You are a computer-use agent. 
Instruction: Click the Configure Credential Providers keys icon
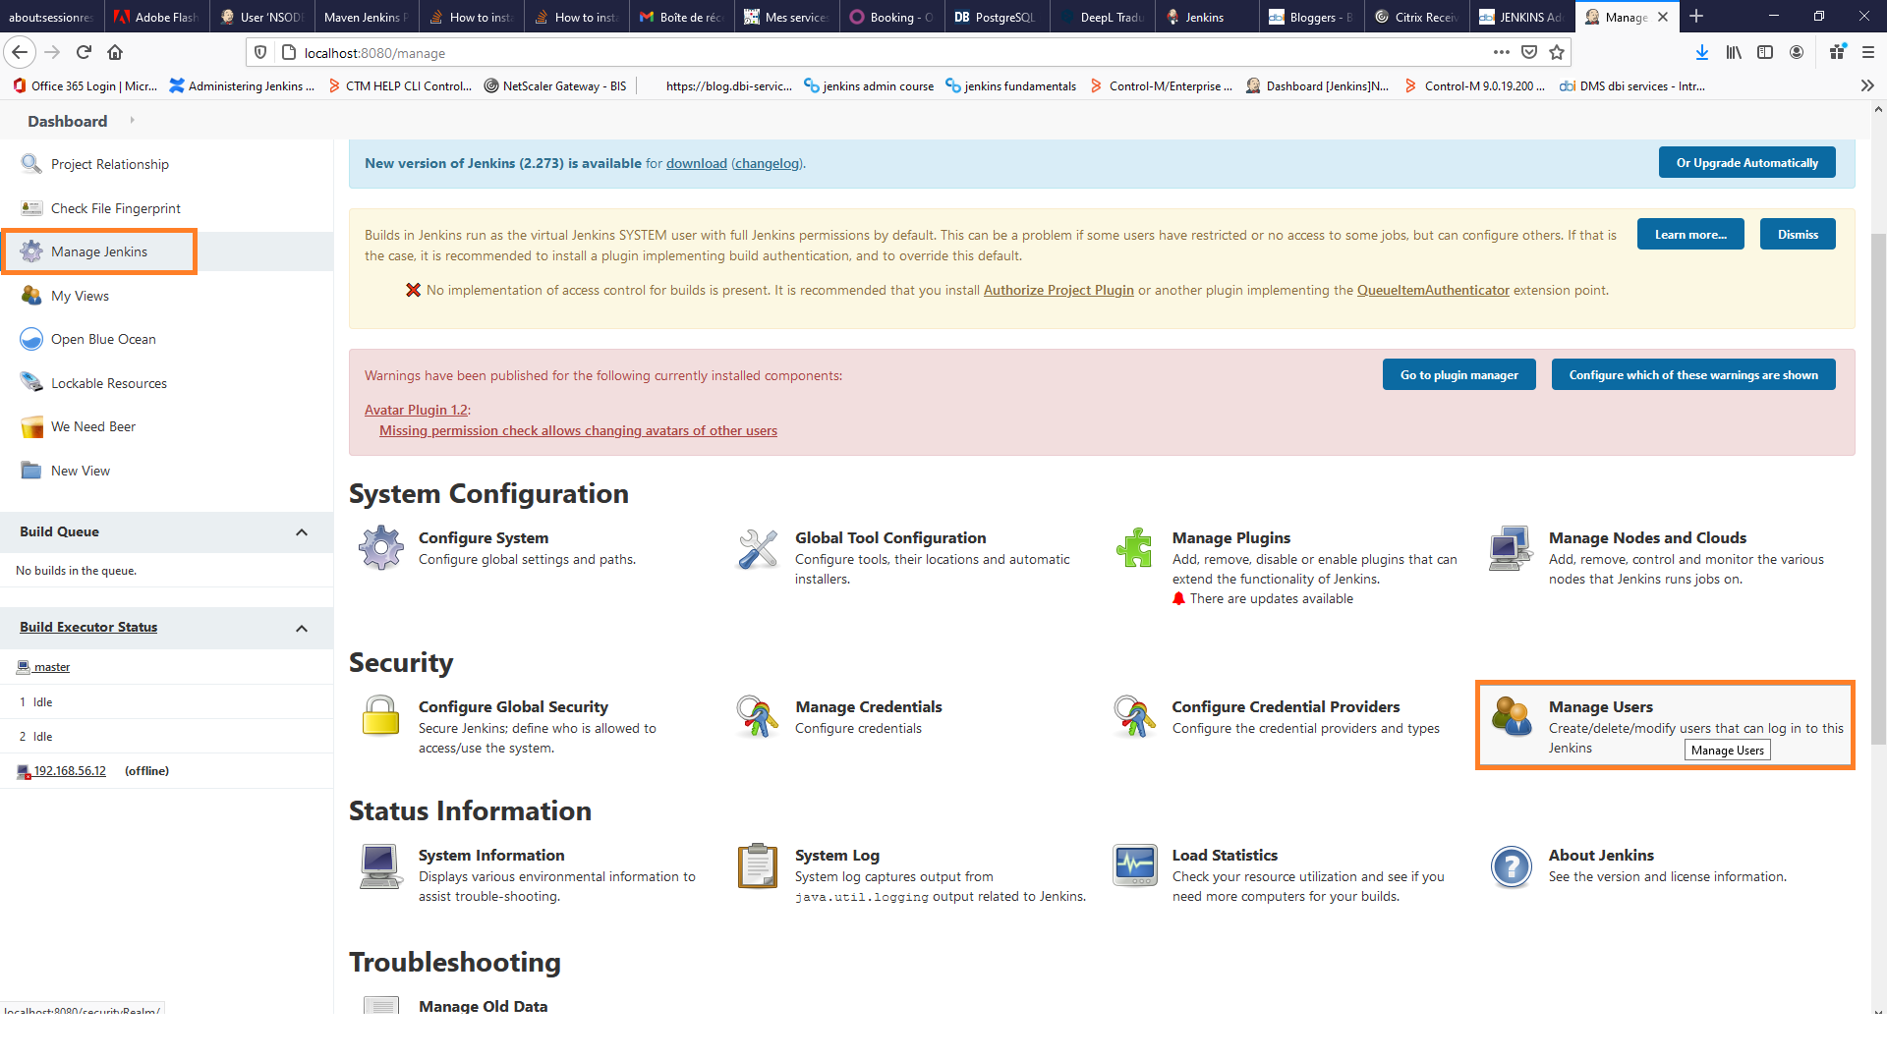tap(1134, 716)
